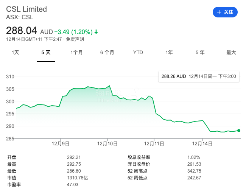Screen dimensions: 246x190
Task: Click the 310 y-axis label
Action: 10,76
